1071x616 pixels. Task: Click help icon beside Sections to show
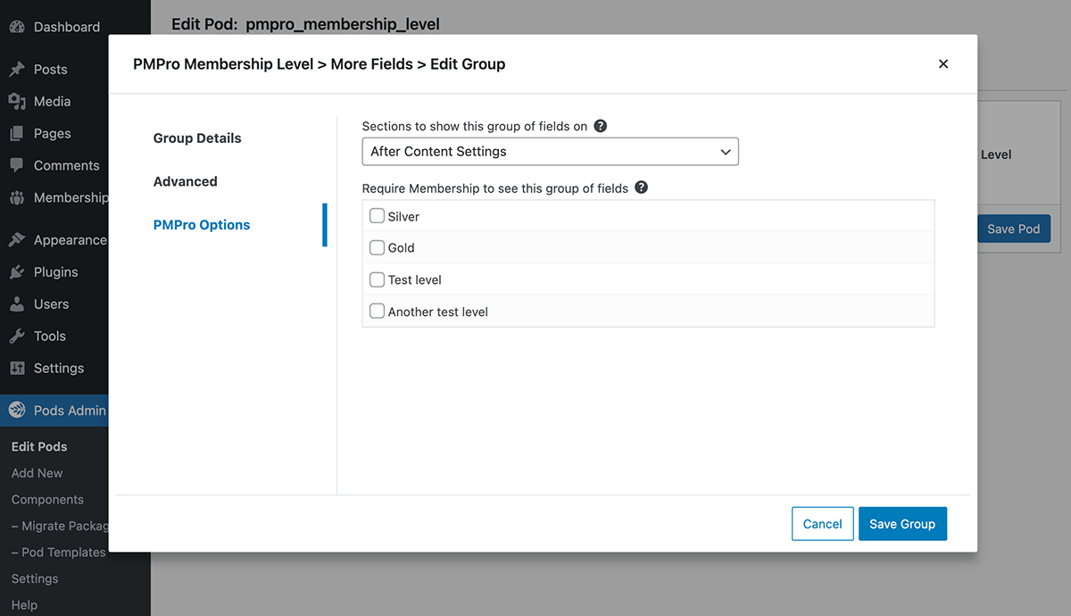click(x=600, y=126)
